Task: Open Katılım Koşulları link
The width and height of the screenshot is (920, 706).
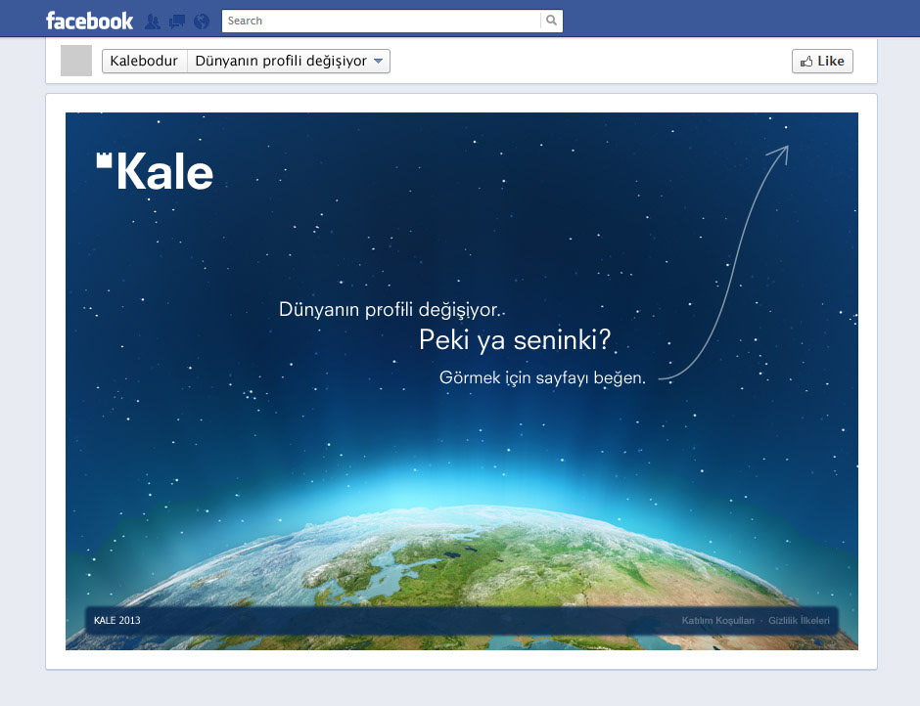Action: point(717,620)
